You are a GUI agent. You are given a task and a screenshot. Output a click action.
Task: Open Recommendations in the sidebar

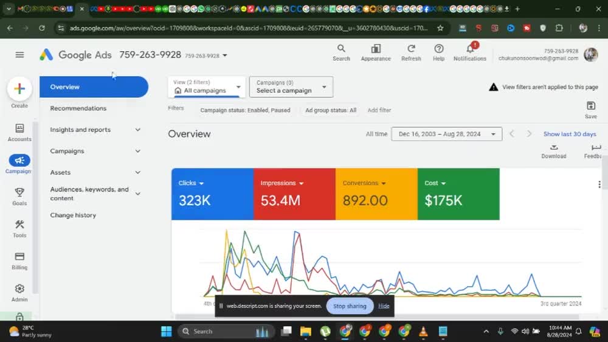point(78,108)
